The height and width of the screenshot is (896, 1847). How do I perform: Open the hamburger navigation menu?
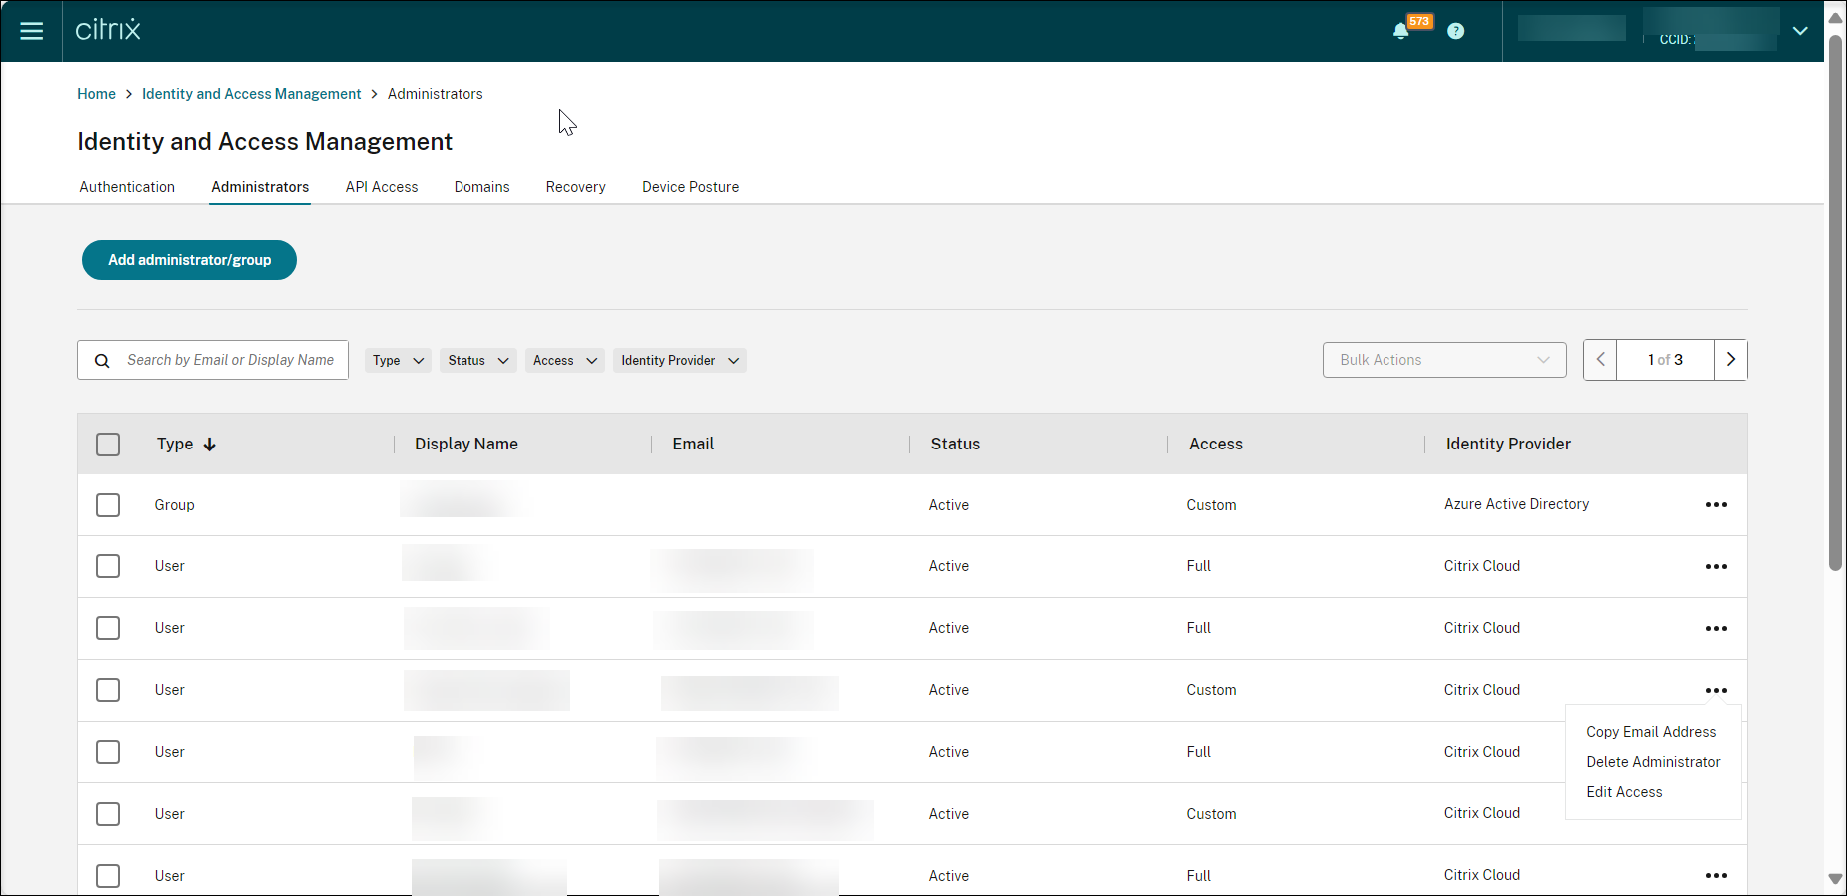coord(31,31)
